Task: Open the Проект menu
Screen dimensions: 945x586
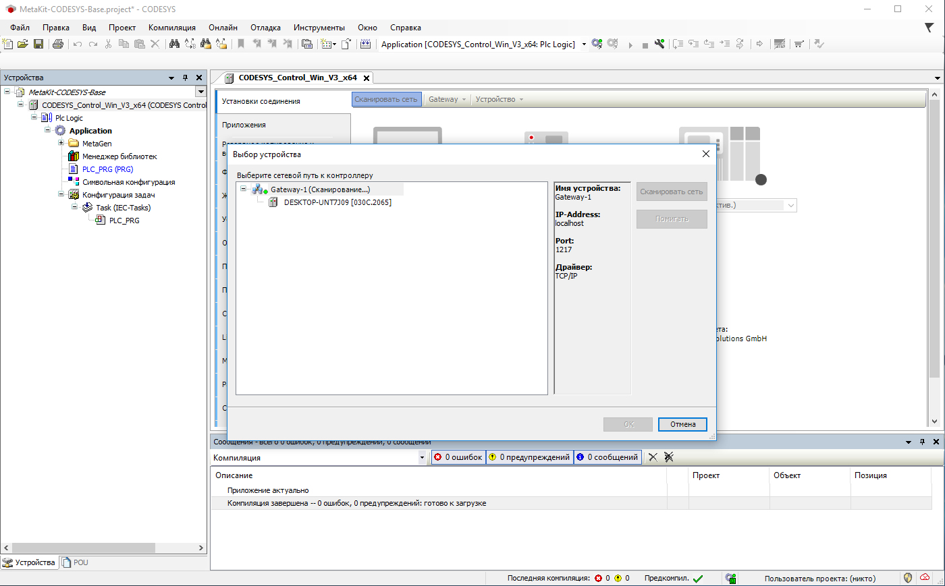Action: click(x=122, y=28)
